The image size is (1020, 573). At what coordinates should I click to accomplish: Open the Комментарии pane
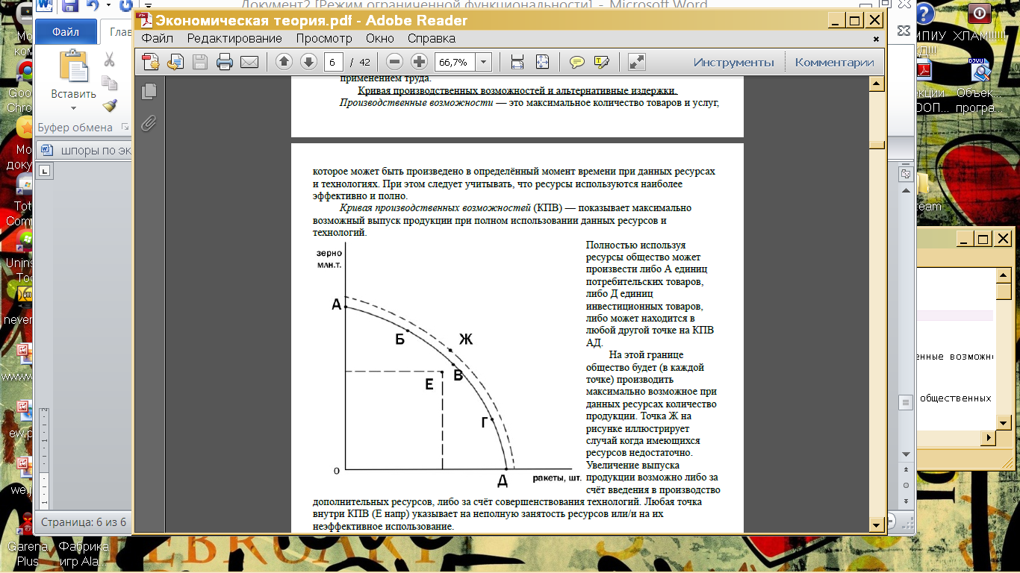click(834, 62)
